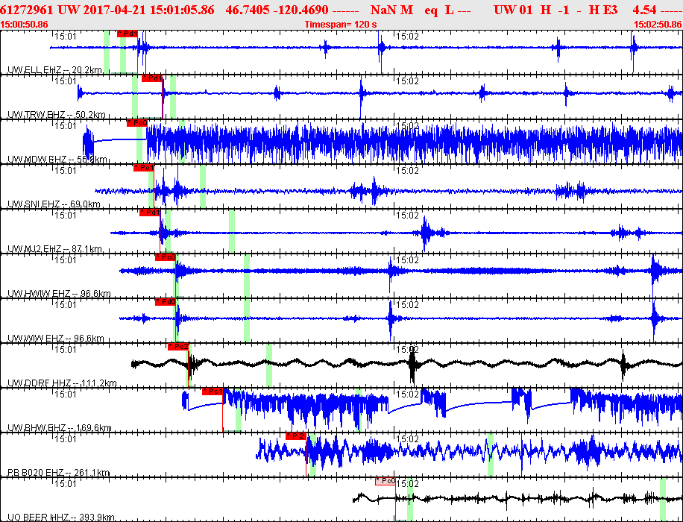Screen dimensions: 683x522
Task: Select the P pick marker on UW.TRW trace
Action: coord(151,78)
